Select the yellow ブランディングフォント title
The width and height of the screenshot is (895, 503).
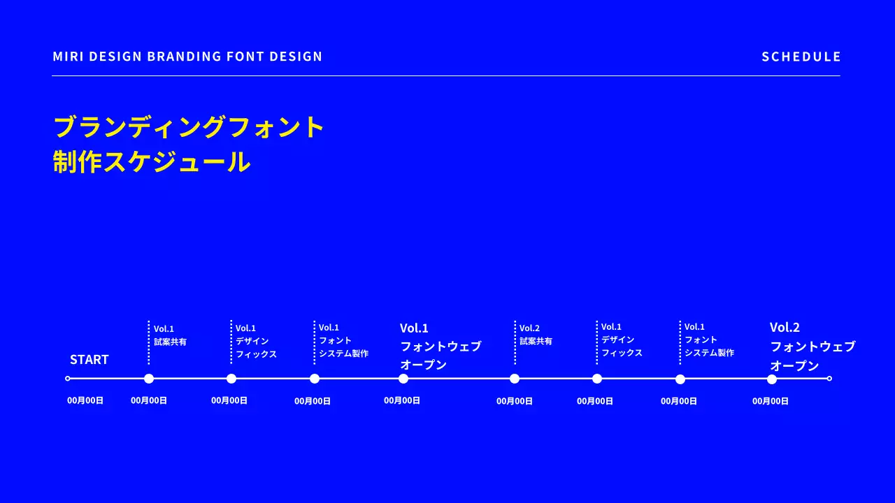pyautogui.click(x=188, y=127)
